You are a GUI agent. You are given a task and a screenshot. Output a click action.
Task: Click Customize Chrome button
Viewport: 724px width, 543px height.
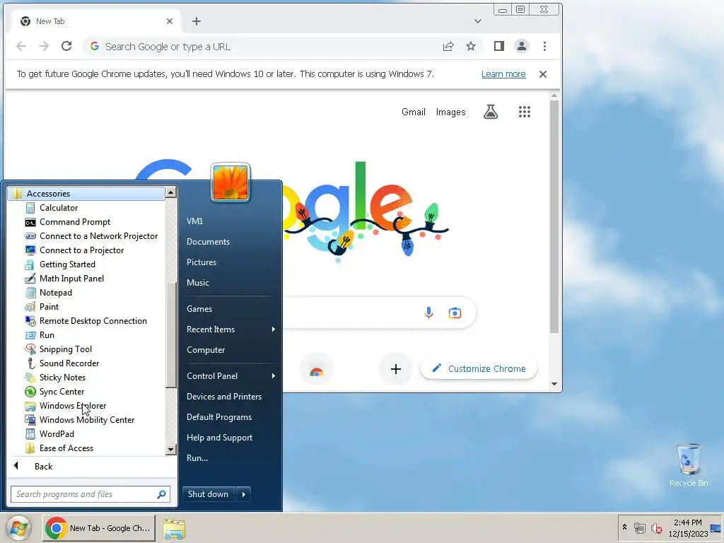coord(479,369)
